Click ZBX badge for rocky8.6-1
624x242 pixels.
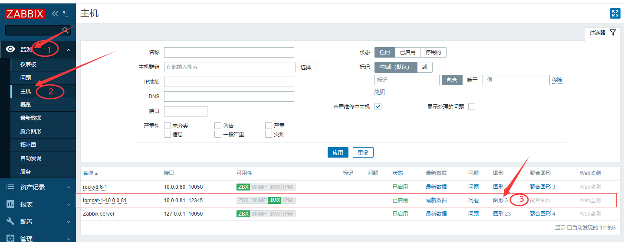(x=243, y=187)
